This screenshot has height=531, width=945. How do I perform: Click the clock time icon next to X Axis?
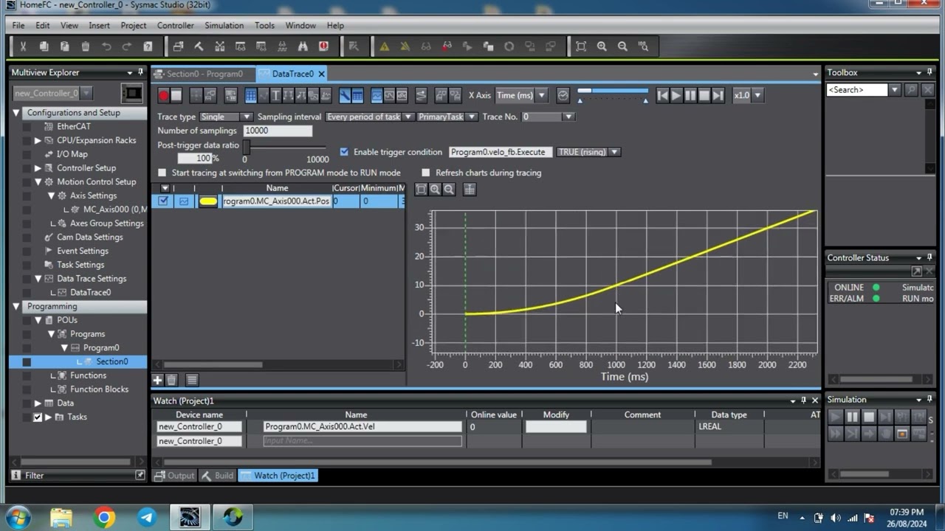563,95
